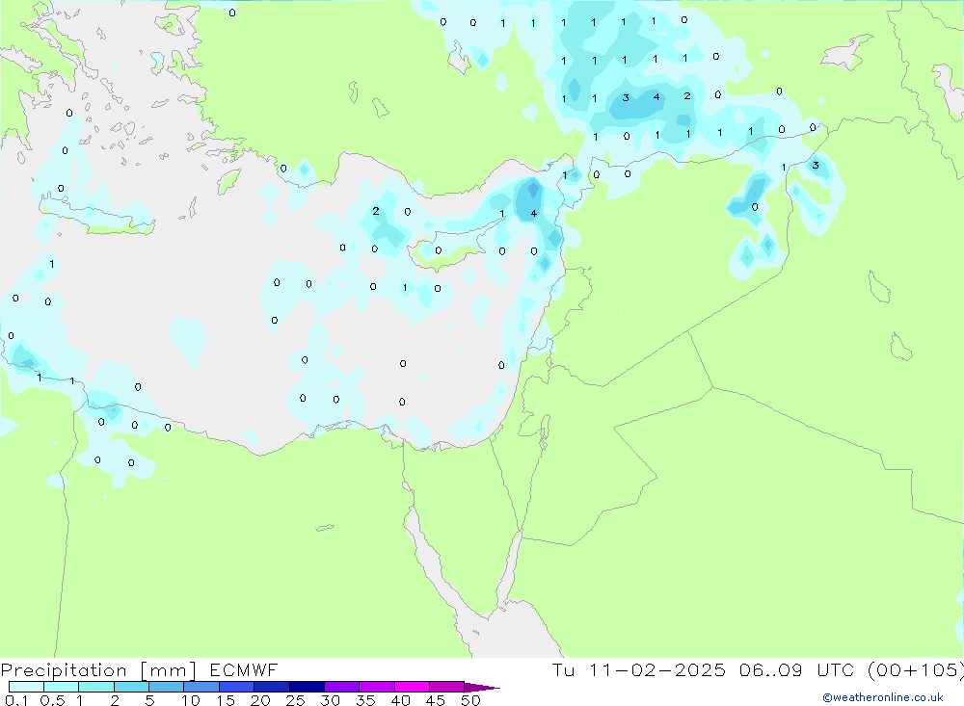
Task: Click the 0.5 to 1 mm legend swatch
Action: click(x=62, y=687)
